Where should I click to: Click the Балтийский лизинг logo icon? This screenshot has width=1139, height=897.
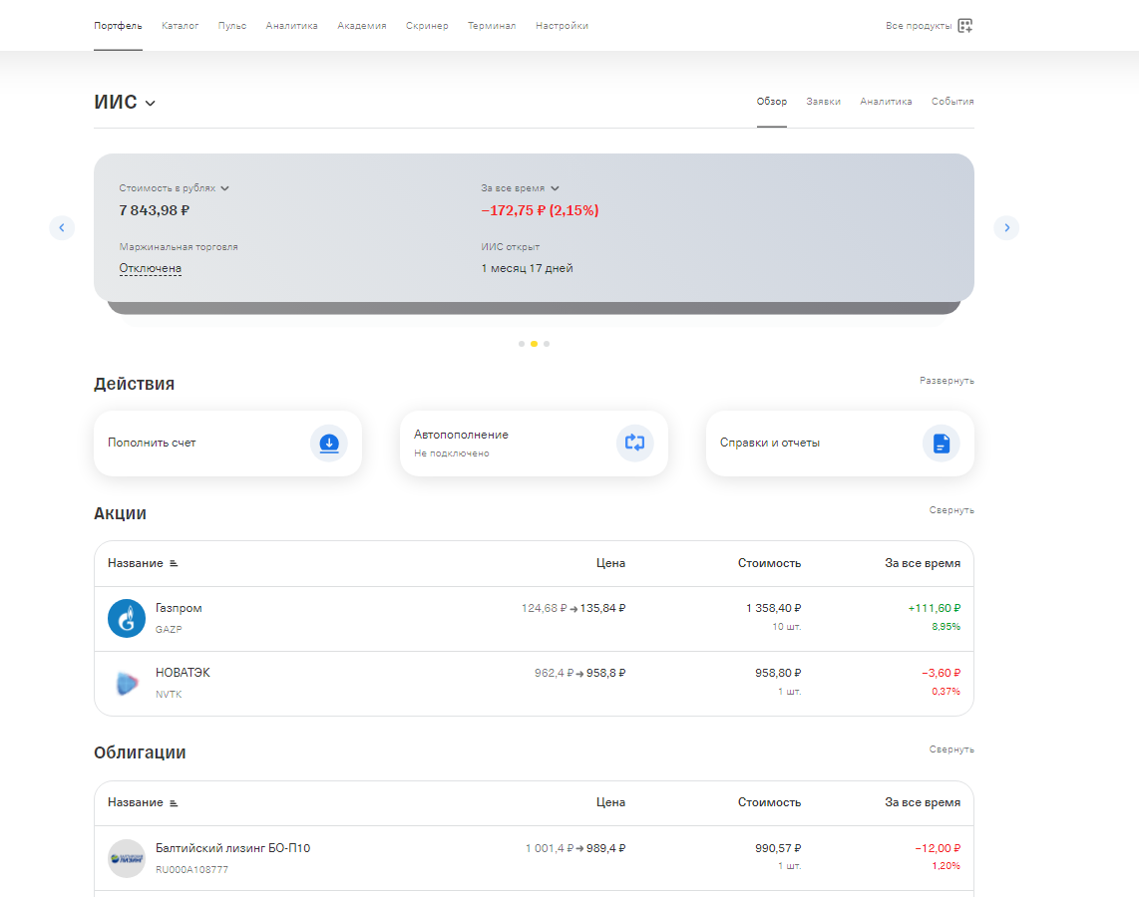(127, 858)
